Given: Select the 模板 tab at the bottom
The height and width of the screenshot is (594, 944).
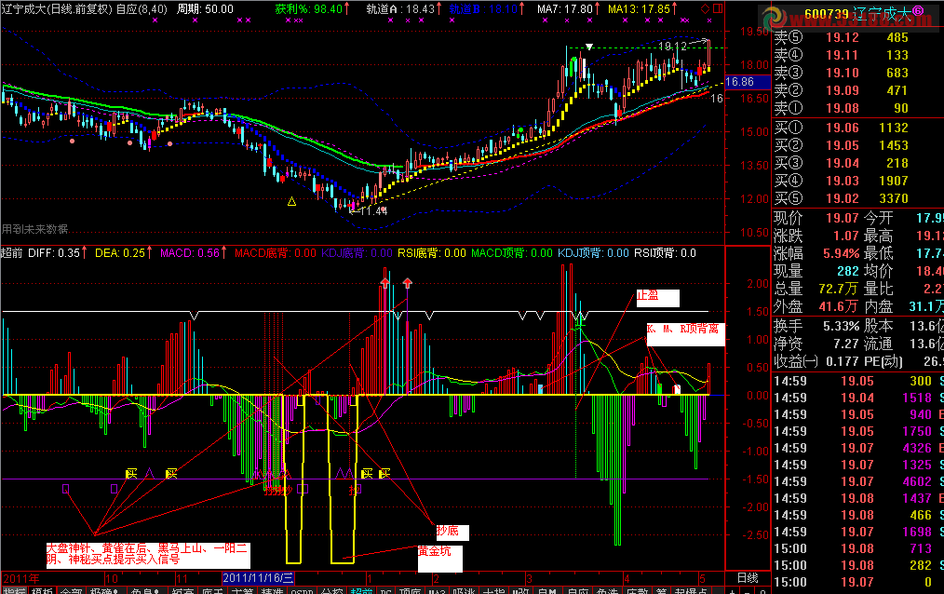Looking at the screenshot, I should 42,590.
